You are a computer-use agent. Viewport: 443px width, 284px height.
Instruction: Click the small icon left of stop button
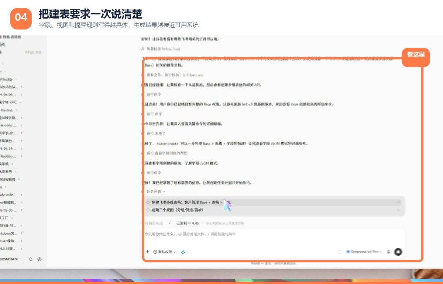(x=388, y=252)
